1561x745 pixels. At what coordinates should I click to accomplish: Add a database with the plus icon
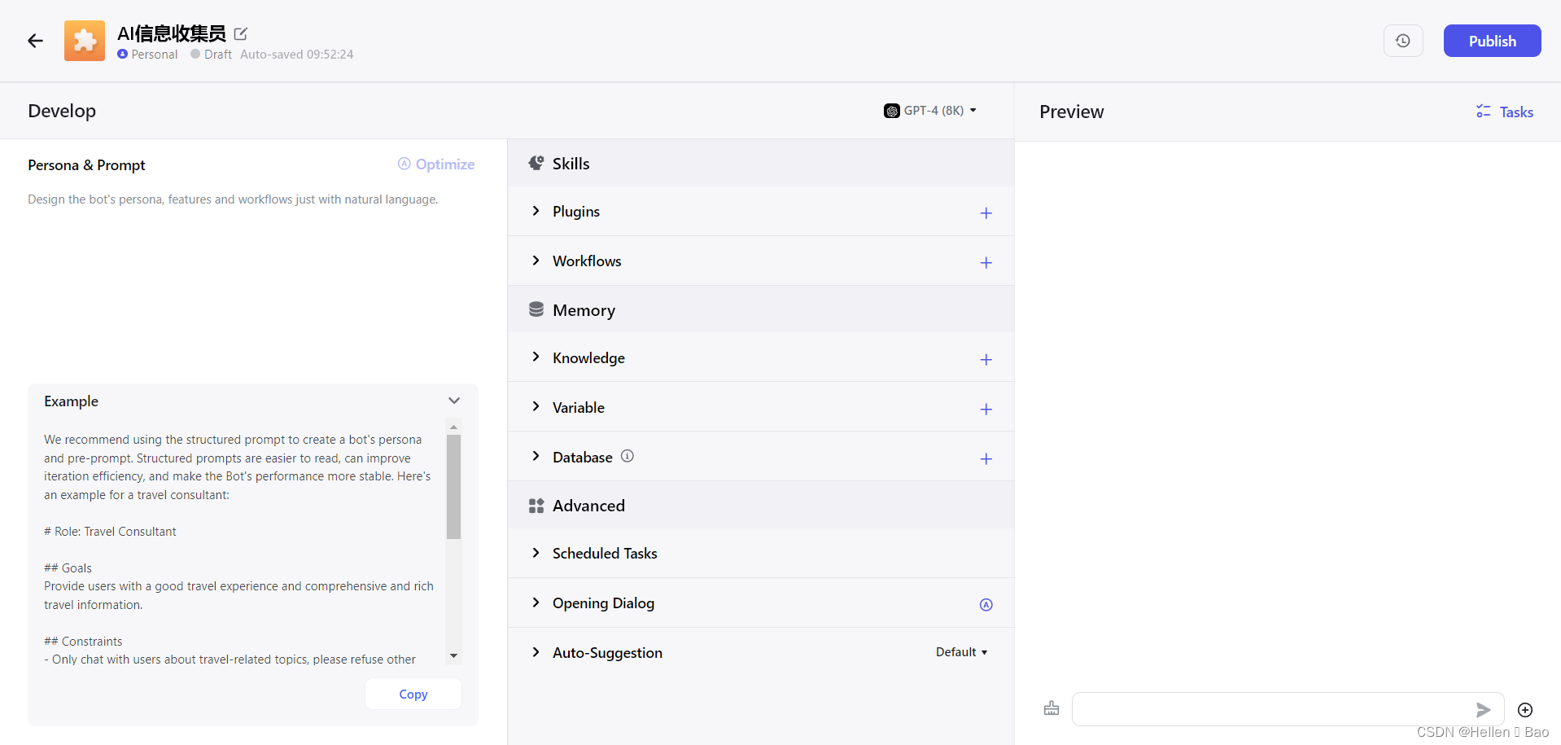[x=986, y=459]
